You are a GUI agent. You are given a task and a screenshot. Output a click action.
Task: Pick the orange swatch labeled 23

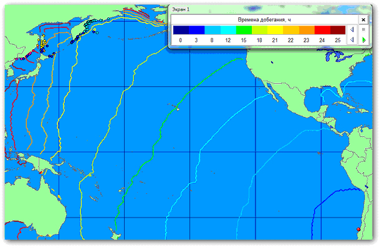coord(307,30)
